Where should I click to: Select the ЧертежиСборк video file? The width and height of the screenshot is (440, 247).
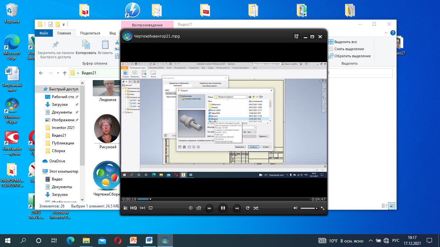coord(108,178)
